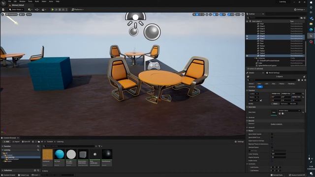Toggle the Scale lock icon
This screenshot has width=315, height=177.
[261, 100]
